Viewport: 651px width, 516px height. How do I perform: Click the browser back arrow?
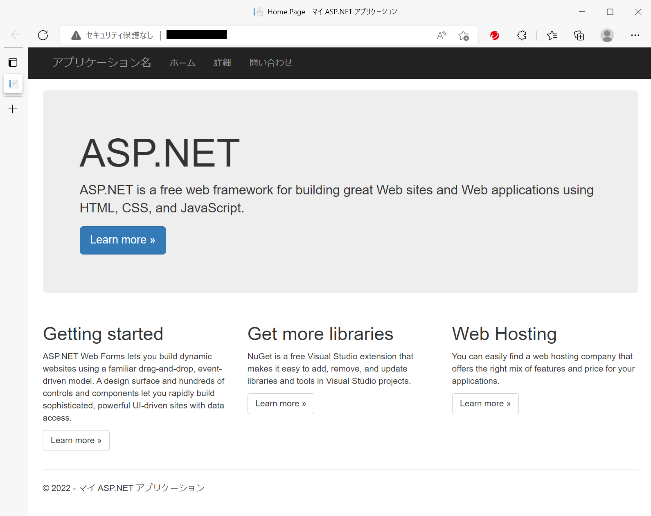(16, 35)
